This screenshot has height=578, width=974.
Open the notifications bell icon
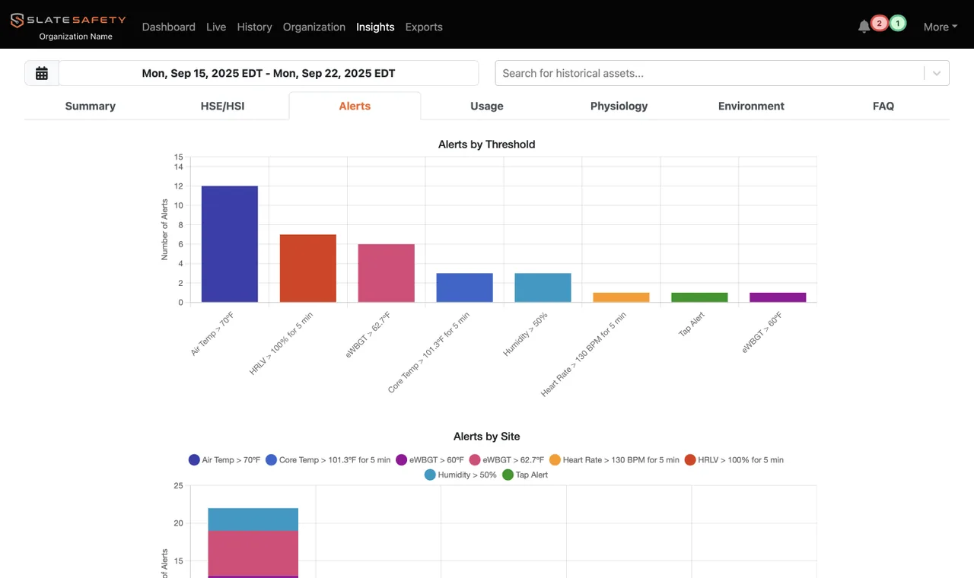(x=864, y=27)
